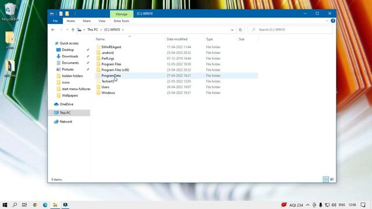Image resolution: width=372 pixels, height=209 pixels.
Task: Click the Up one level arrow
Action: pyautogui.click(x=73, y=30)
